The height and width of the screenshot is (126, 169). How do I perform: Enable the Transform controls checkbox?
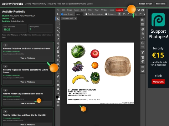click(x=86, y=14)
